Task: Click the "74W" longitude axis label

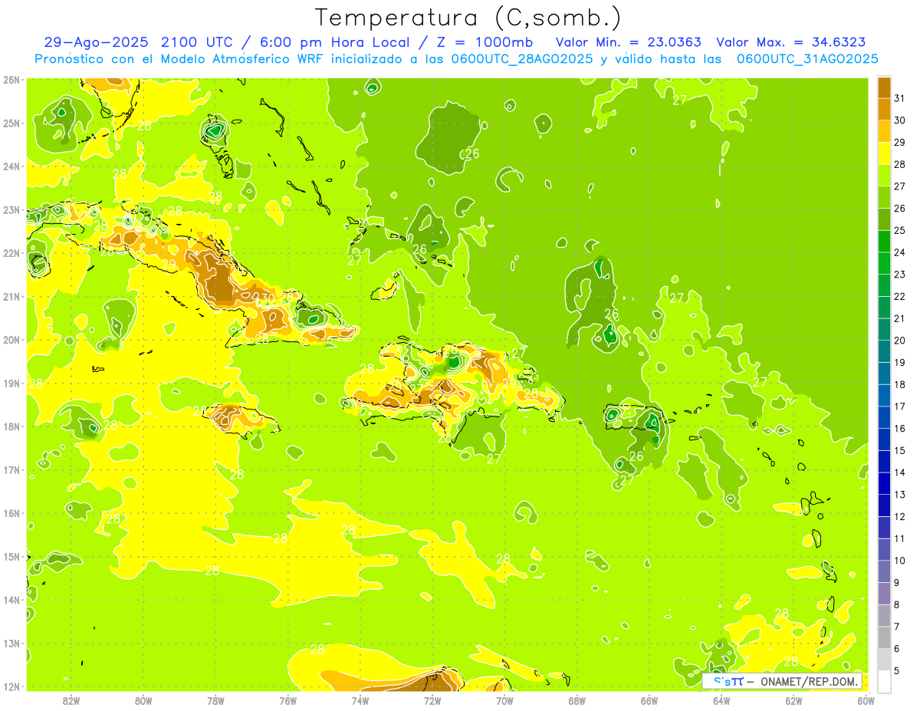Action: 360,699
